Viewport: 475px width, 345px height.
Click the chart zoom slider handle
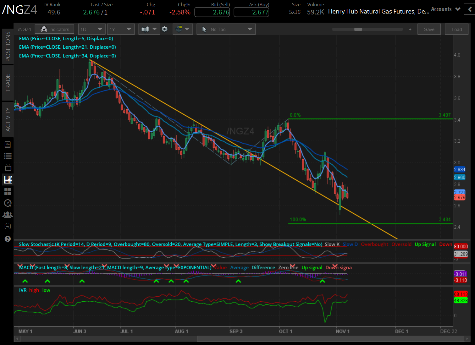pos(358,29)
